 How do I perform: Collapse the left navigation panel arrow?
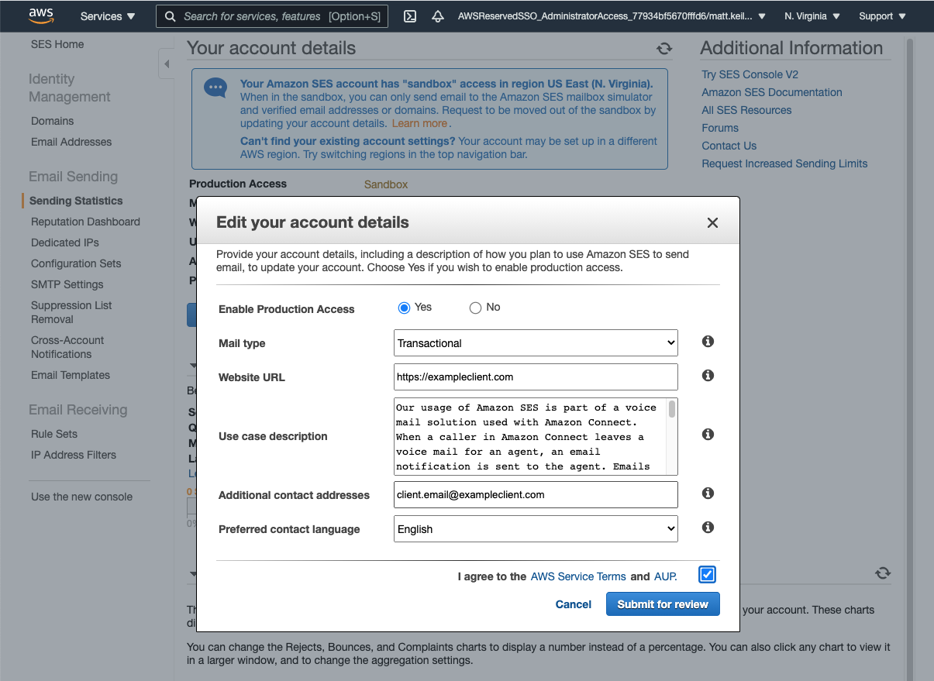[x=166, y=64]
